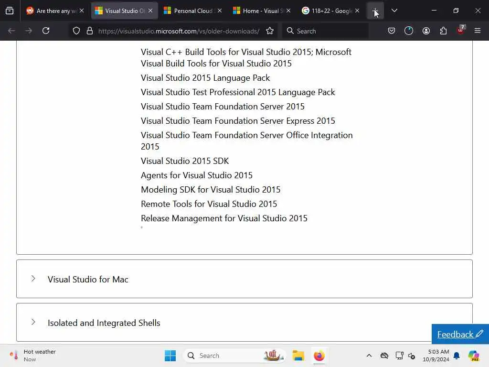Open Firefox application menu
The image size is (489, 367).
coord(478,31)
